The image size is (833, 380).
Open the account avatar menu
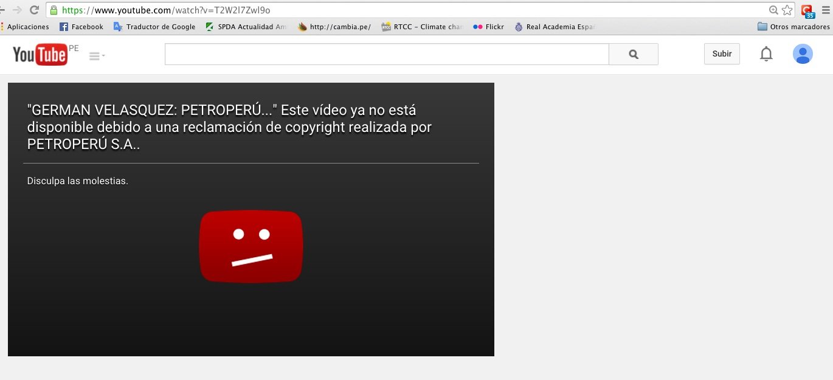tap(803, 54)
